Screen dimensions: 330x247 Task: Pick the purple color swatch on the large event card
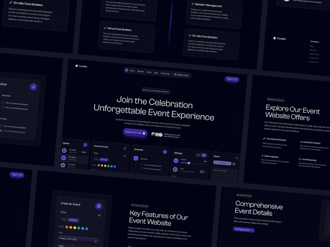point(87,229)
